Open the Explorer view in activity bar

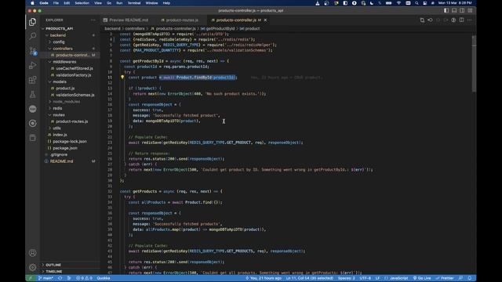click(x=32, y=22)
